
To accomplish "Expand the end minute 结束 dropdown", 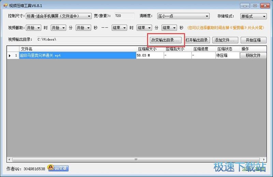I will click(144, 28).
